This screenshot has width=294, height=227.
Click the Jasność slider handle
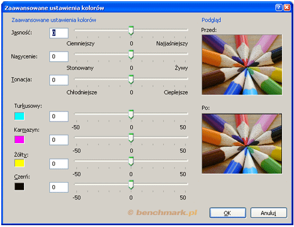point(131,31)
